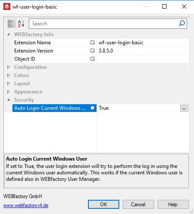Screen dimensions: 194x214
Task: Open the True value dropdown arrow
Action: (184, 108)
